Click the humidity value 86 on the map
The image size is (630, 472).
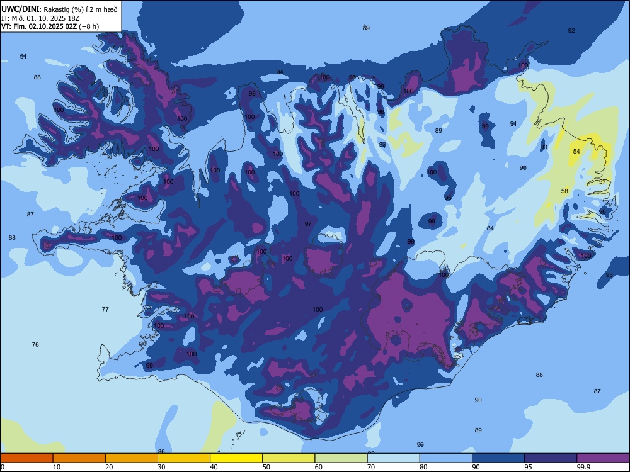(x=161, y=451)
